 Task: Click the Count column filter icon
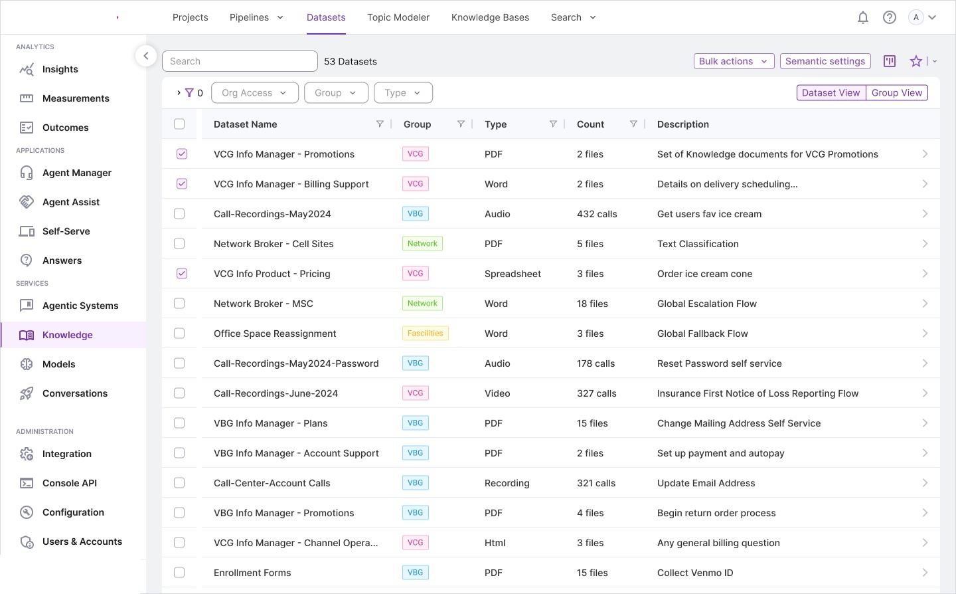click(x=633, y=124)
